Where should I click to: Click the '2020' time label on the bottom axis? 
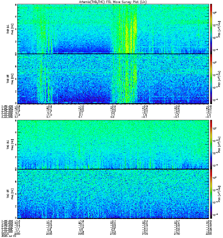tap(49, 234)
